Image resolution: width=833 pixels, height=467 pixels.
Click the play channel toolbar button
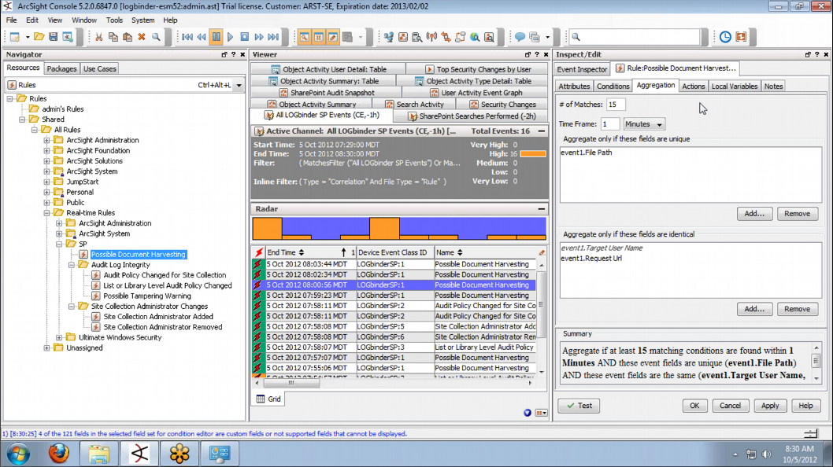[x=230, y=37]
